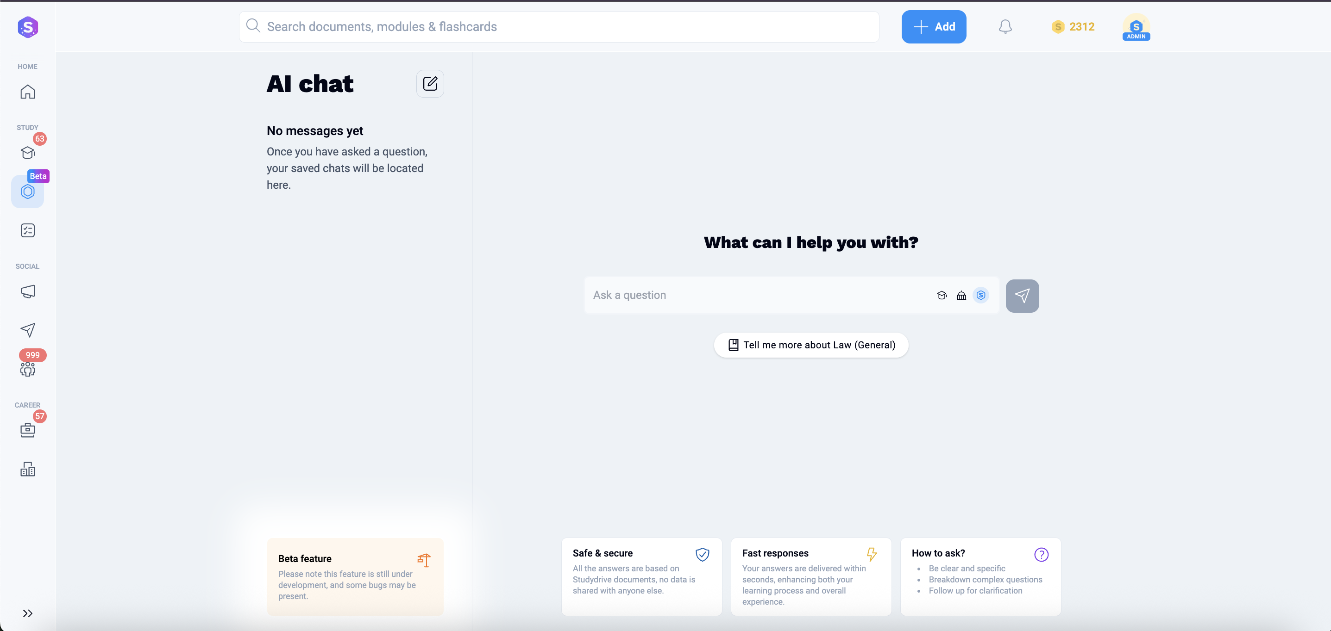Toggle the university building source filter
This screenshot has height=631, width=1331.
click(961, 295)
